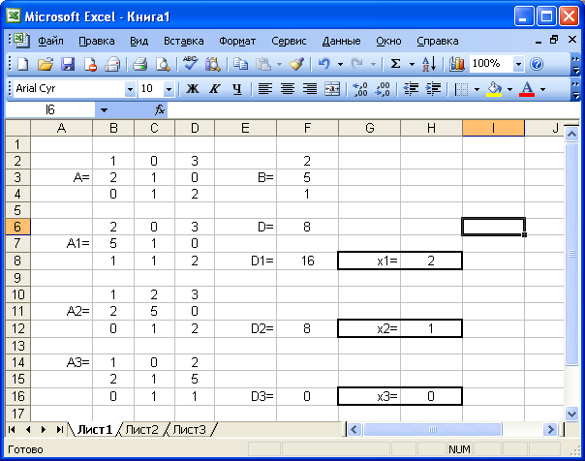Sort ascending with the A-Я icon
Screen dimensions: 585x461
[x=429, y=64]
